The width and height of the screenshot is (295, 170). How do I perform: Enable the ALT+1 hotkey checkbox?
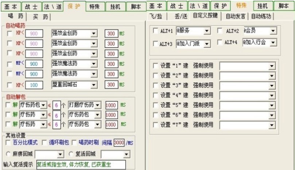coord(156,31)
